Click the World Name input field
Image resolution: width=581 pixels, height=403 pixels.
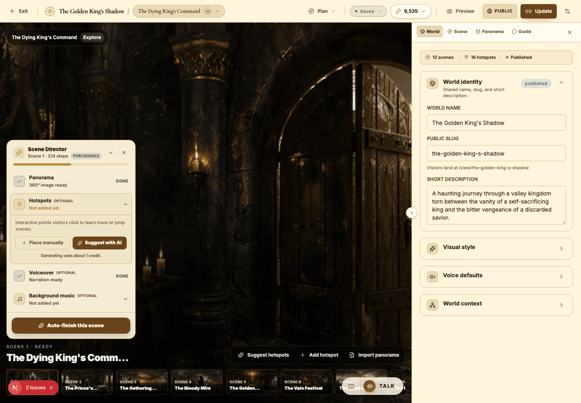pyautogui.click(x=496, y=123)
